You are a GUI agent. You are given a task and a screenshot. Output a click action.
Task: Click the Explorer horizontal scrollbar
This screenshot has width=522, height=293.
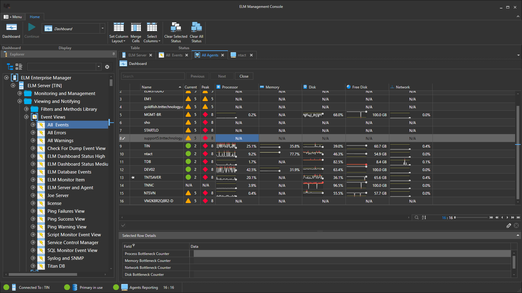coord(43,275)
